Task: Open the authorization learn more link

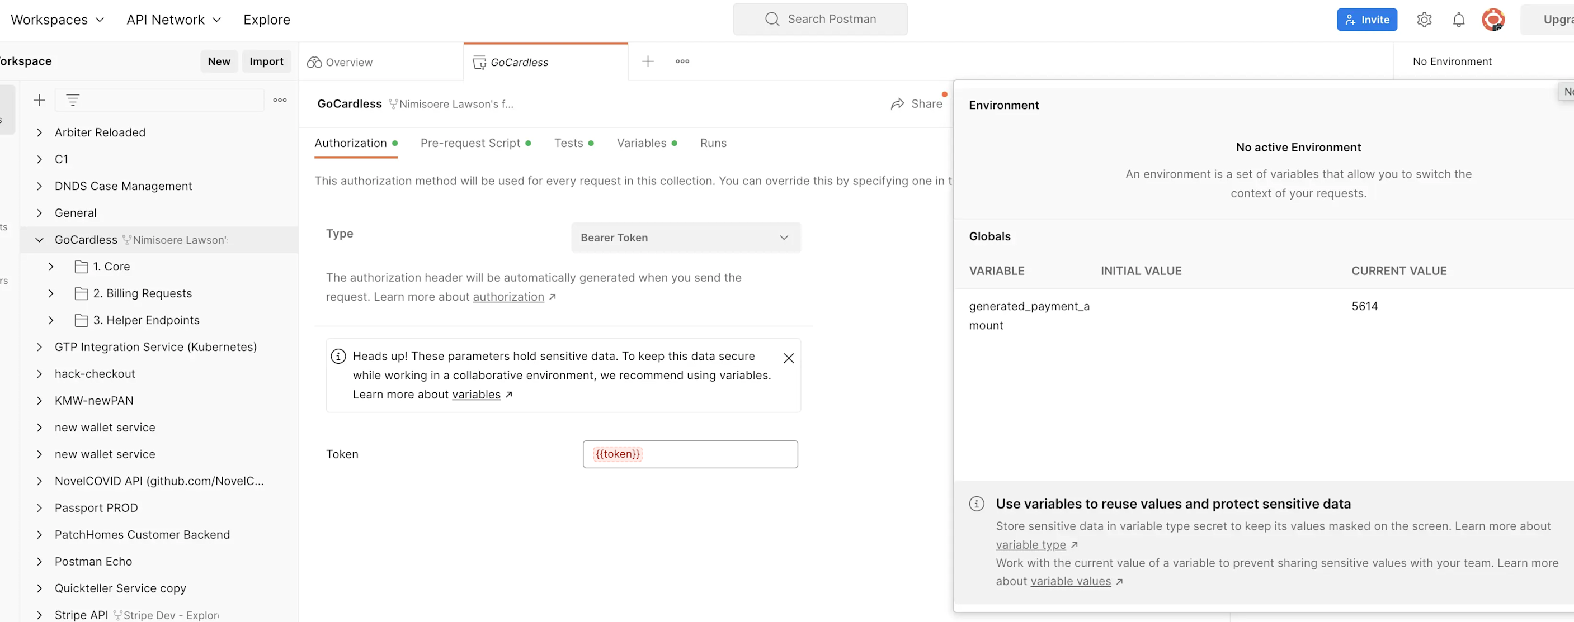Action: click(508, 297)
